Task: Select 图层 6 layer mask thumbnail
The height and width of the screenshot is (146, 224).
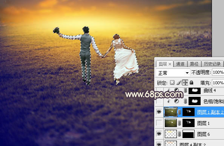Action: coord(189,134)
